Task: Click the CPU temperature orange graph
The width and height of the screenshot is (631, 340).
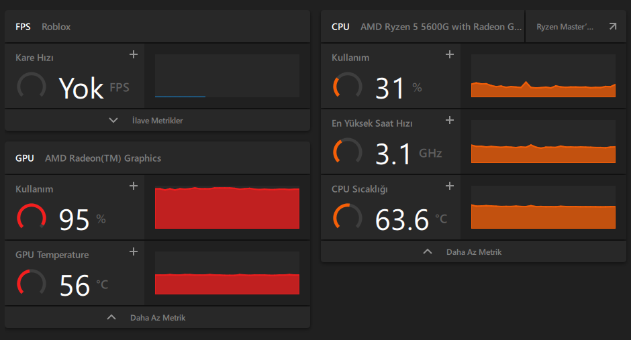Action: 543,208
